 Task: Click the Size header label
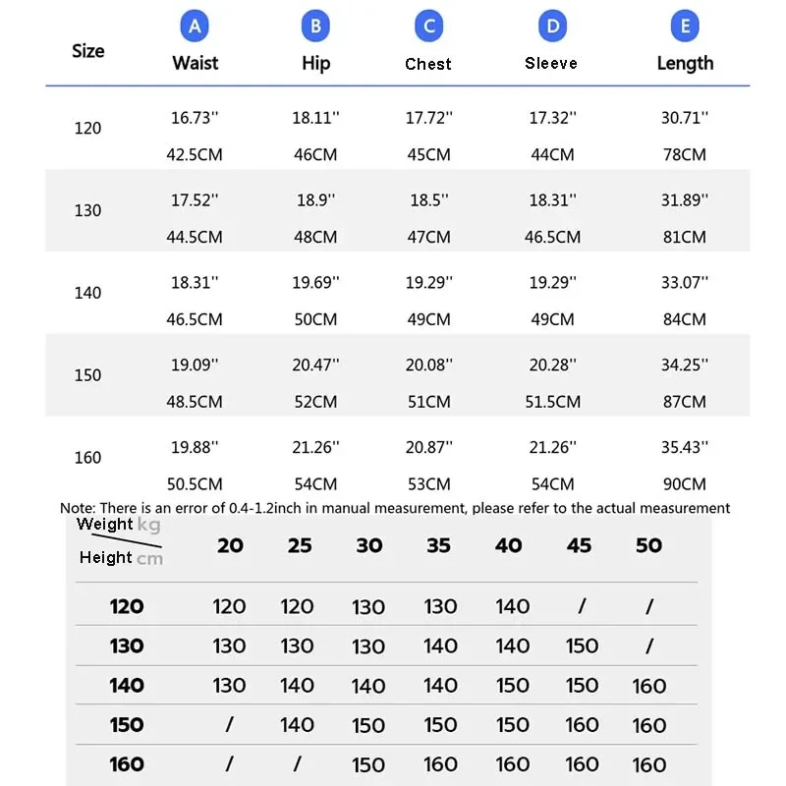[x=87, y=51]
